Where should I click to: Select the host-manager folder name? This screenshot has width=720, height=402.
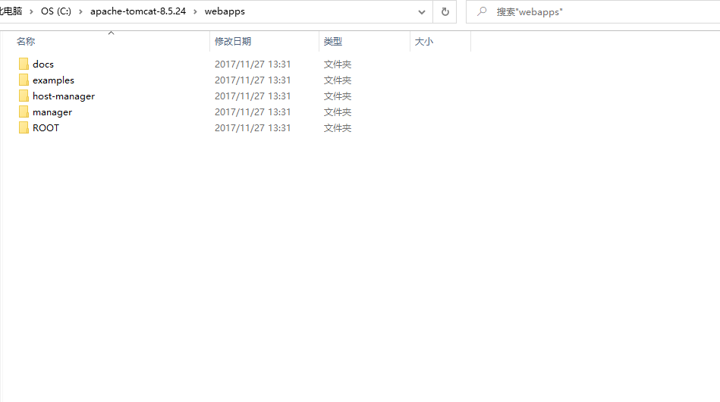[64, 96]
